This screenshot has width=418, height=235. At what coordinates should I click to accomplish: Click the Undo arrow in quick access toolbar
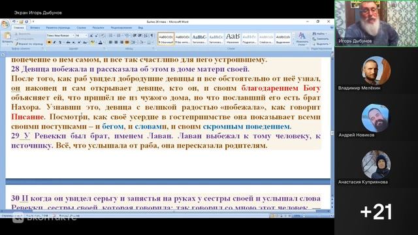coord(14,22)
